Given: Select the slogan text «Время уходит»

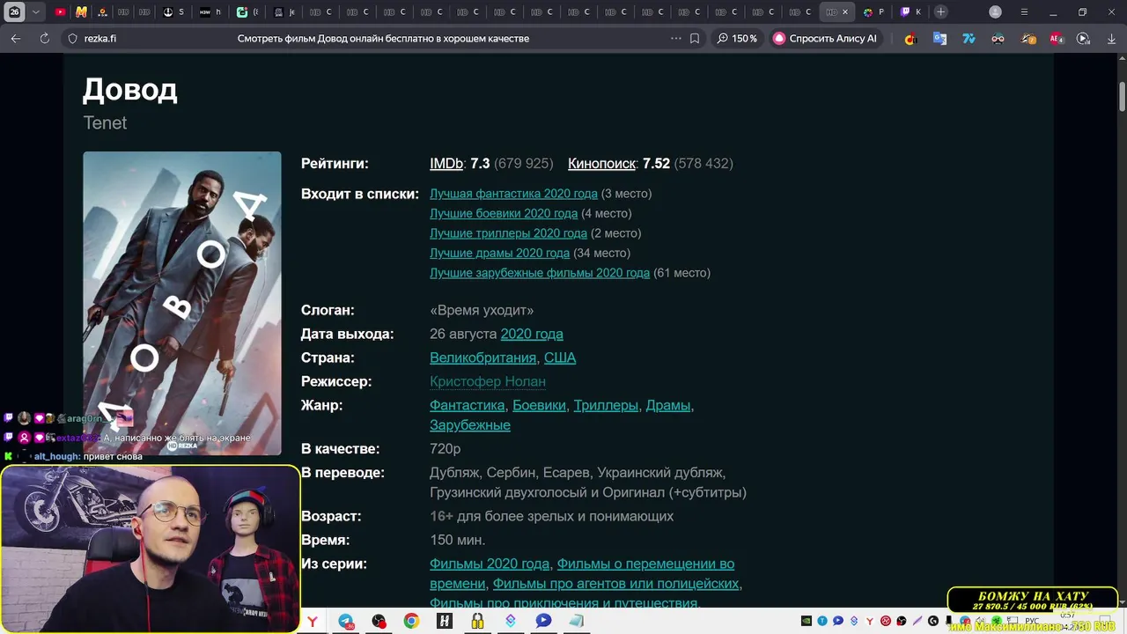Looking at the screenshot, I should [x=482, y=310].
